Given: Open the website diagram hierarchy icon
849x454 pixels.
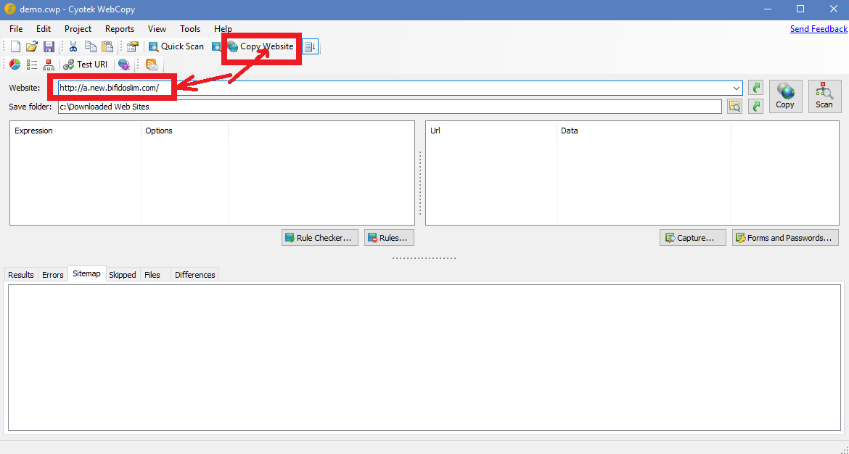Looking at the screenshot, I should tap(49, 65).
